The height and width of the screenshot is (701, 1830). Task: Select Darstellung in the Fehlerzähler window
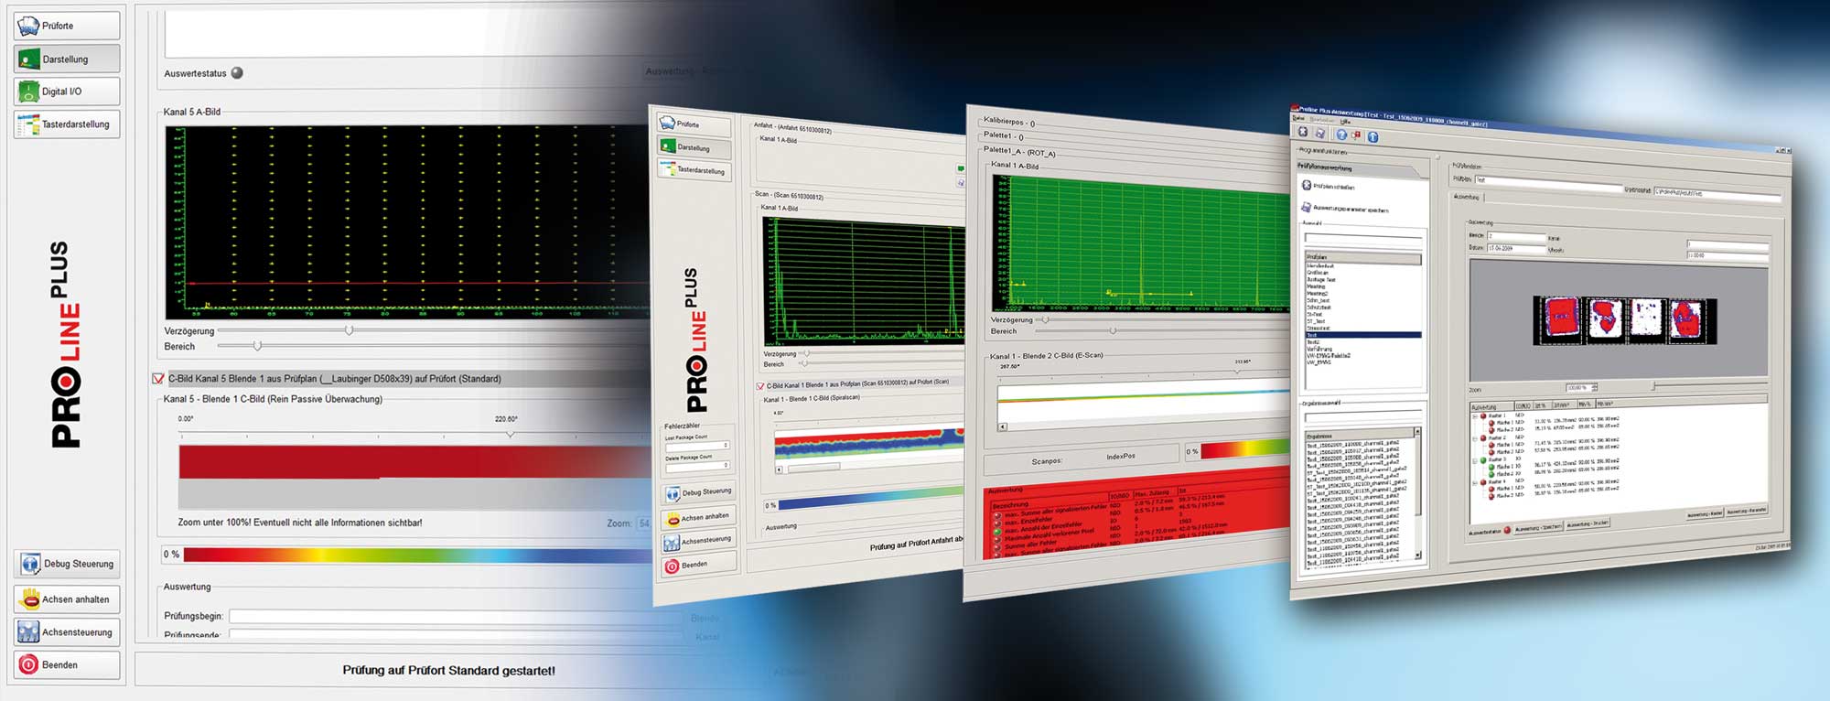click(x=695, y=147)
